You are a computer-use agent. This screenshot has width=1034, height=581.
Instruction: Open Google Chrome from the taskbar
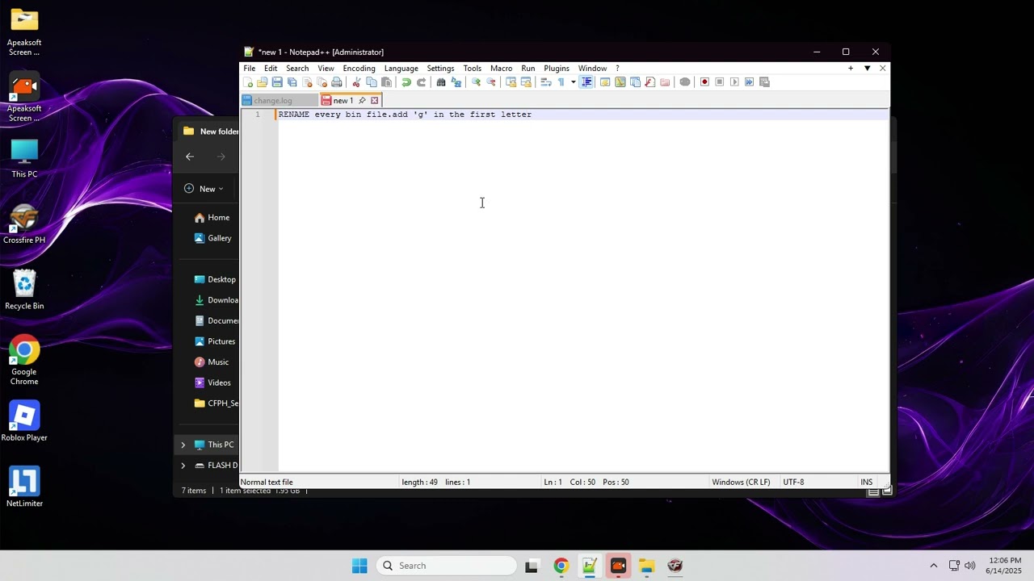pyautogui.click(x=561, y=566)
